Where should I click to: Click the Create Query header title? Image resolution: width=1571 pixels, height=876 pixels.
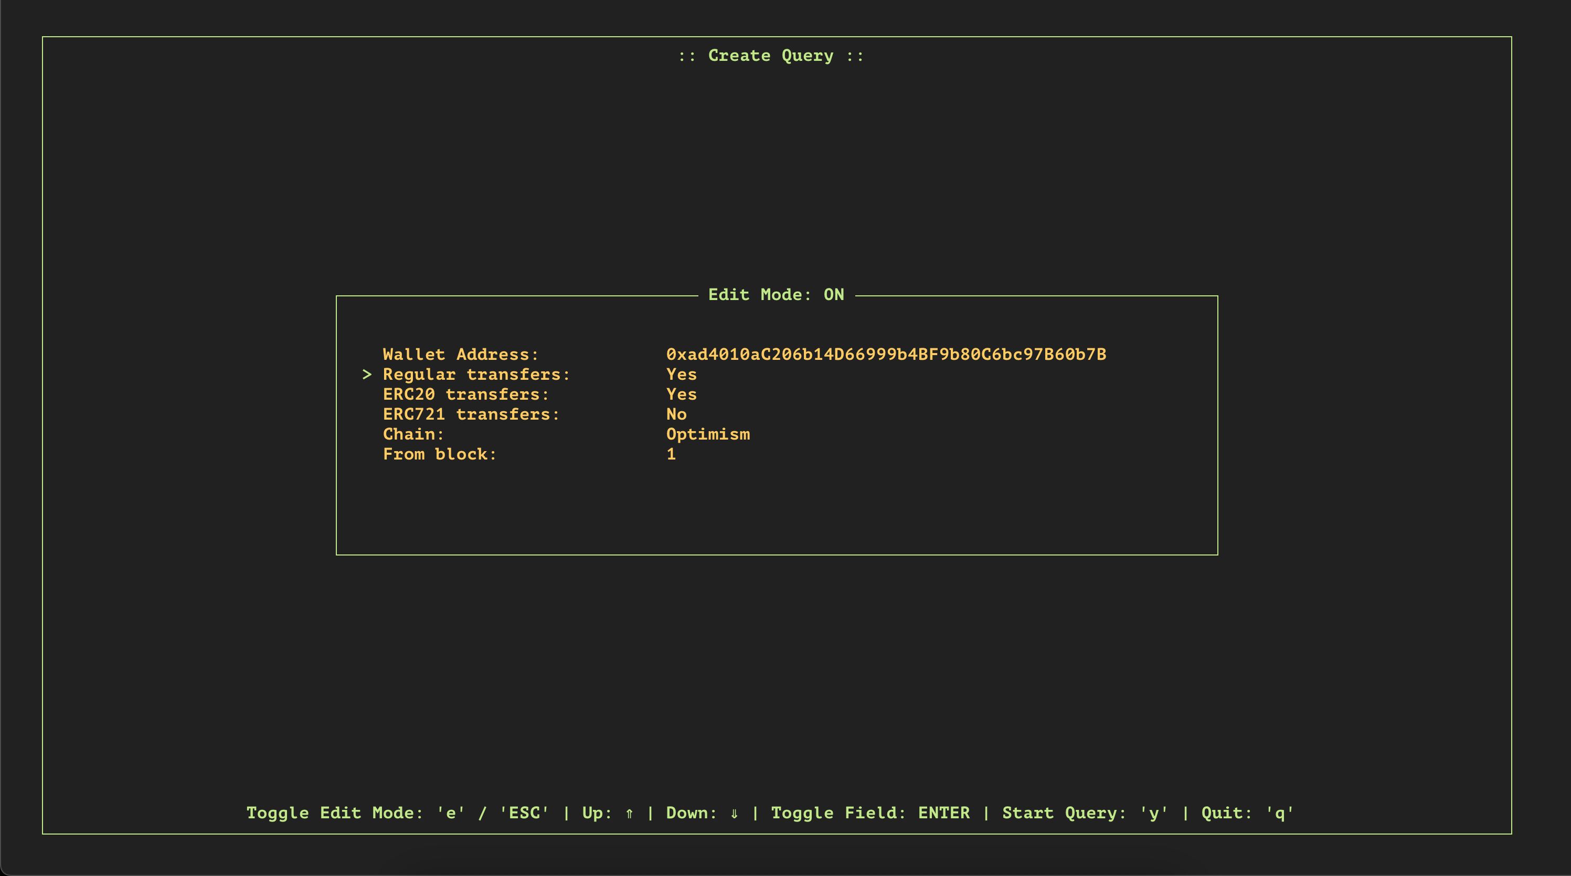click(x=771, y=56)
